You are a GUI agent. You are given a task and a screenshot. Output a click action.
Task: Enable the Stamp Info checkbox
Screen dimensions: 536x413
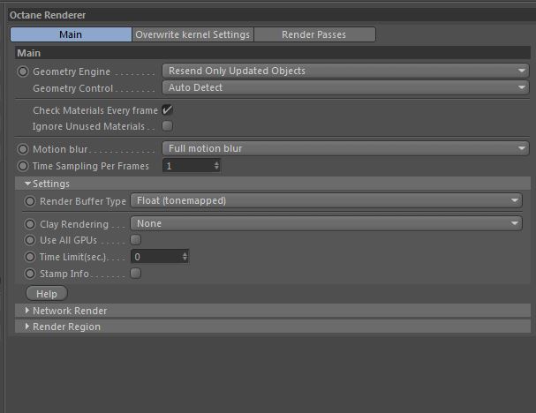136,274
